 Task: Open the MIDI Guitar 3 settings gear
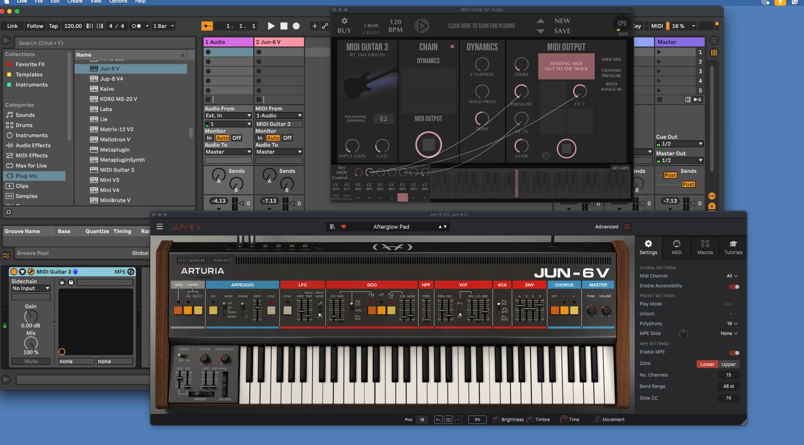(x=344, y=21)
